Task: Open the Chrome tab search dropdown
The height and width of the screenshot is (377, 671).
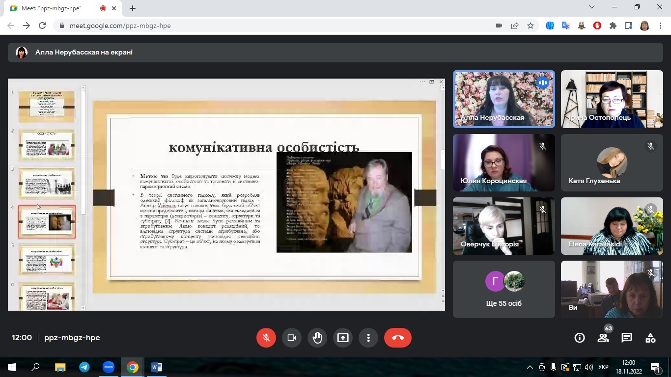Action: point(592,7)
